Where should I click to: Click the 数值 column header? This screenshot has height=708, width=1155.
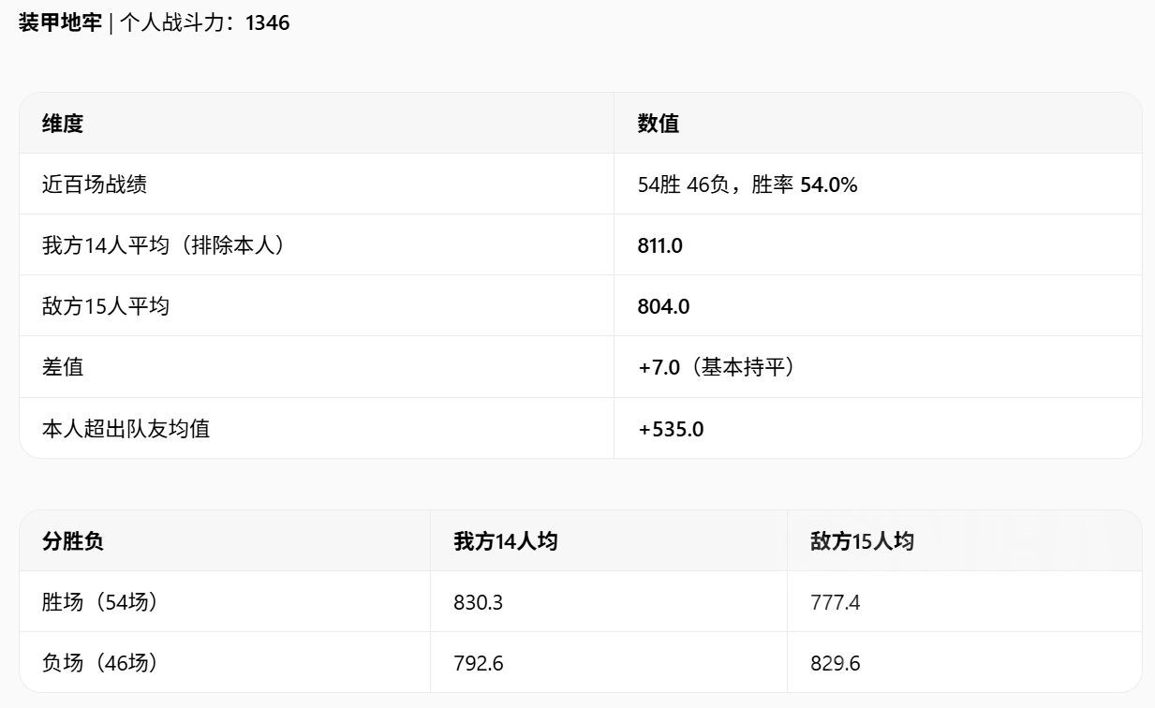point(659,123)
